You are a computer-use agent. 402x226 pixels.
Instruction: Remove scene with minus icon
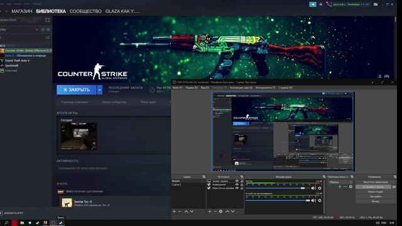180,212
